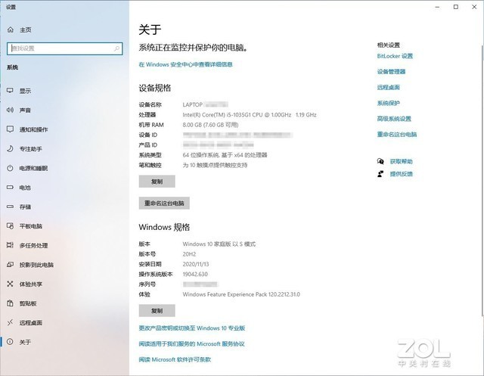Open 平板电脑 settings page
Viewport: 484px width, 376px height.
click(x=31, y=226)
